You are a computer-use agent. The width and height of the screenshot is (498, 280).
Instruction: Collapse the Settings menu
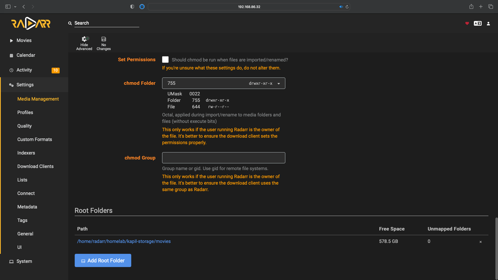[x=34, y=85]
